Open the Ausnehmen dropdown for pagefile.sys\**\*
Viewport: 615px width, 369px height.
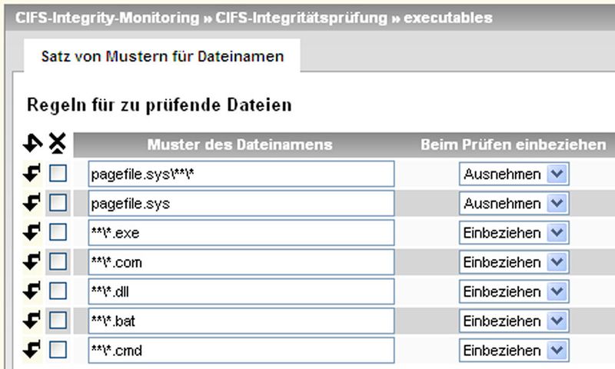point(514,174)
